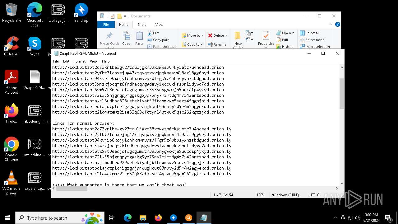Click the Notepad scroll down arrow
The width and height of the screenshot is (398, 224).
342,183
